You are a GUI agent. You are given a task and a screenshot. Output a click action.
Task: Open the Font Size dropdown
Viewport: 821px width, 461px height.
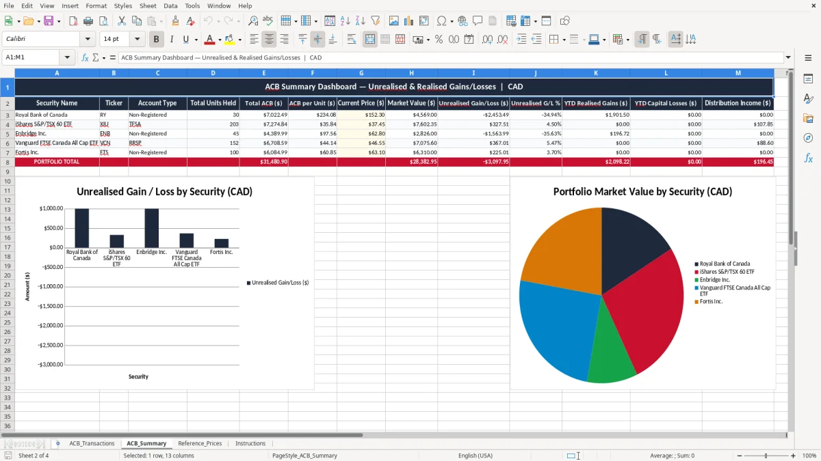137,40
